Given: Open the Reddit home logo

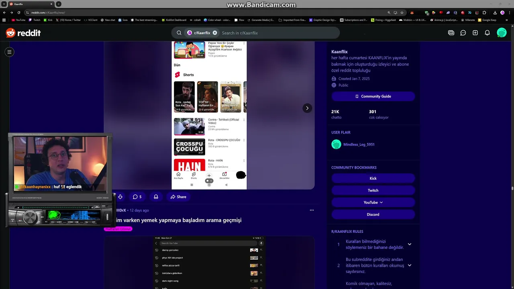Looking at the screenshot, I should [x=23, y=33].
